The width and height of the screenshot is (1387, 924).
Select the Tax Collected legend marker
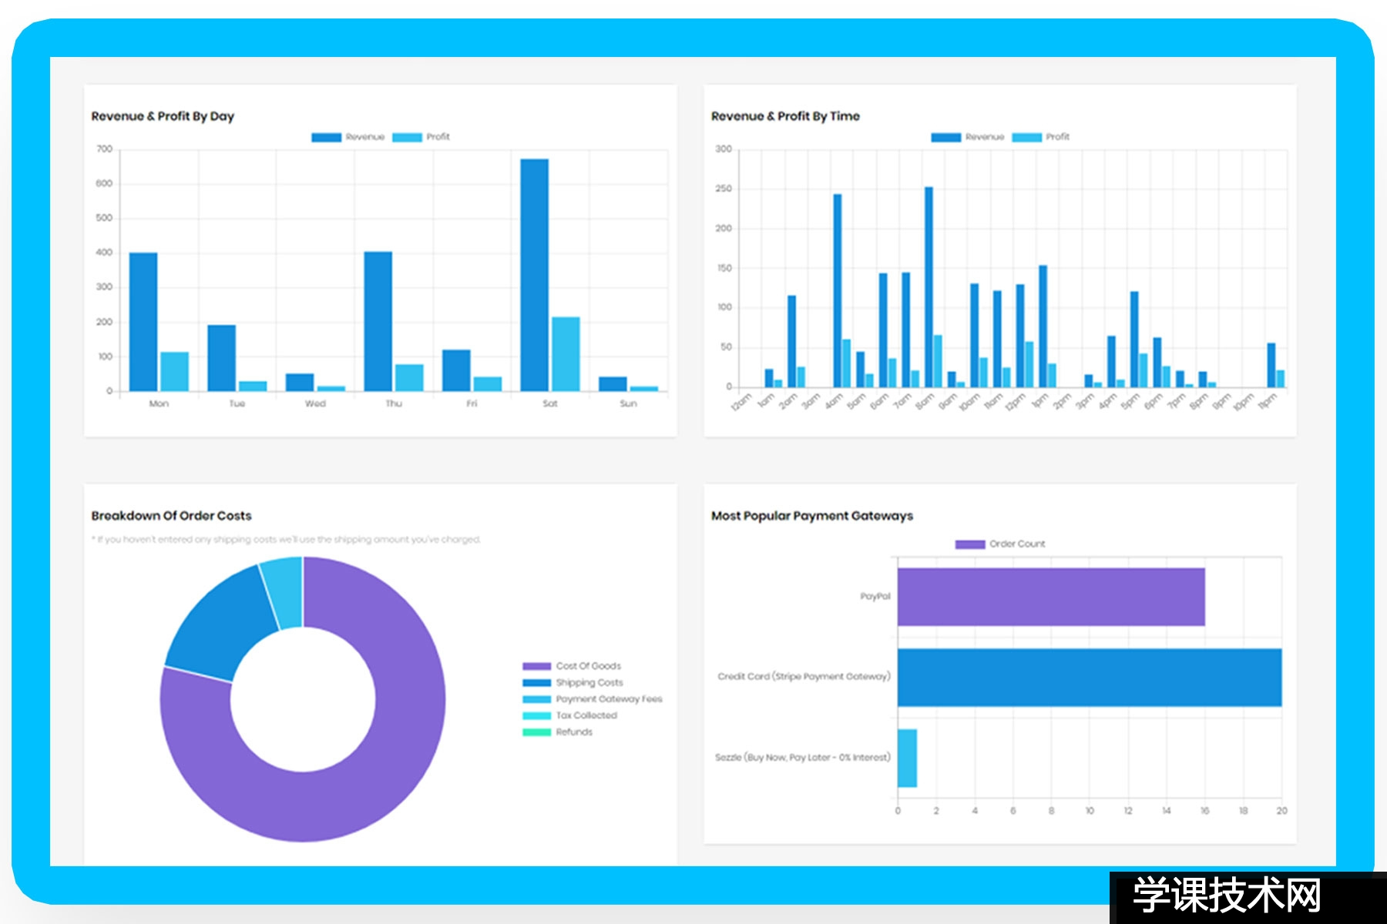tap(536, 715)
